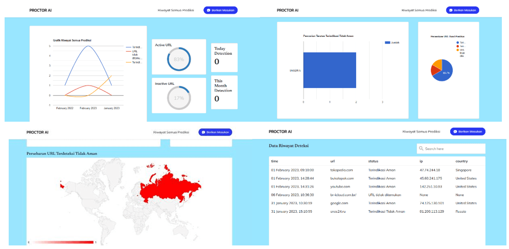509x249 pixels.
Task: Click the Today Detection card
Action: [x=224, y=57]
